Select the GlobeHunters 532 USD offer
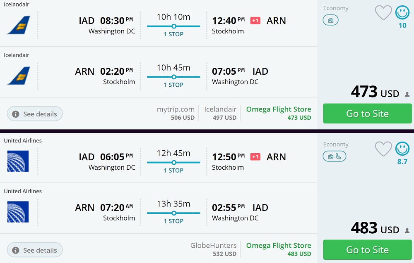Image resolution: width=414 pixels, height=263 pixels. (213, 249)
